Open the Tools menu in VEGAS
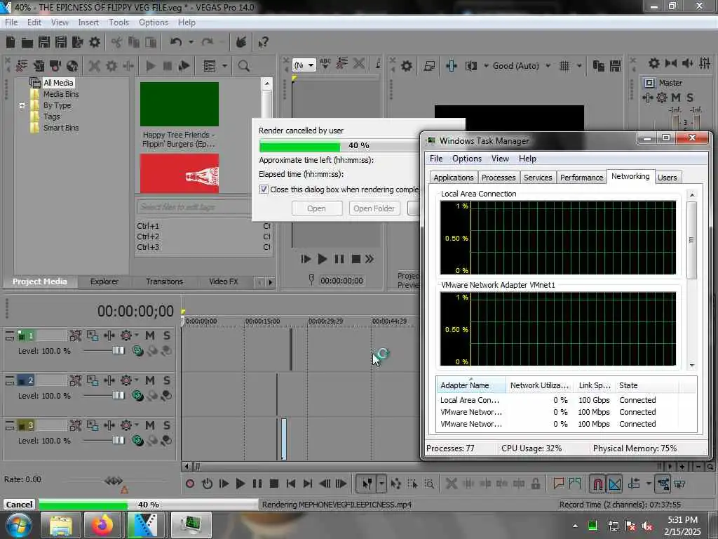This screenshot has height=539, width=718. pos(118,22)
